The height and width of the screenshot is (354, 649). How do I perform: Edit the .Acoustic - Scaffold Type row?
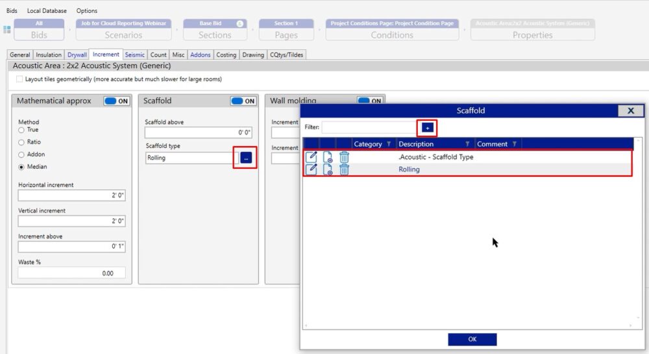point(312,157)
